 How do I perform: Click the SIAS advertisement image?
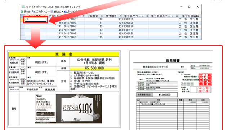point(68,109)
